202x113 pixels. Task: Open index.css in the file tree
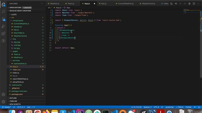pos(26,70)
